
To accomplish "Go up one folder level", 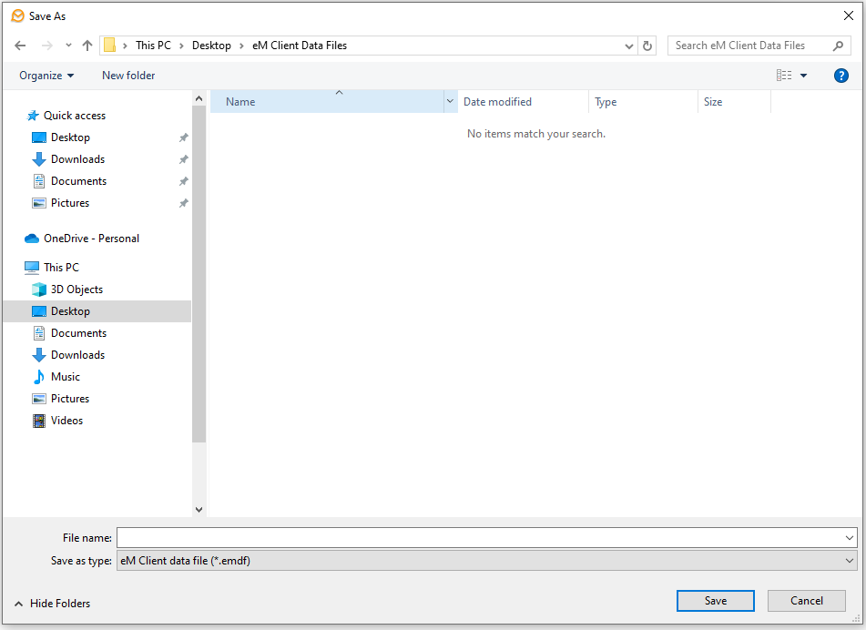I will coord(87,46).
